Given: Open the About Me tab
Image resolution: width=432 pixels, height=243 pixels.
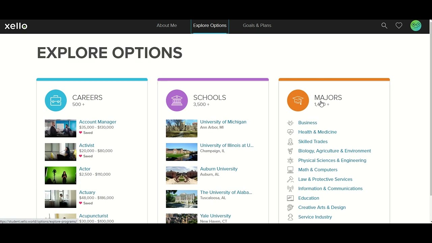Looking at the screenshot, I should tap(167, 26).
